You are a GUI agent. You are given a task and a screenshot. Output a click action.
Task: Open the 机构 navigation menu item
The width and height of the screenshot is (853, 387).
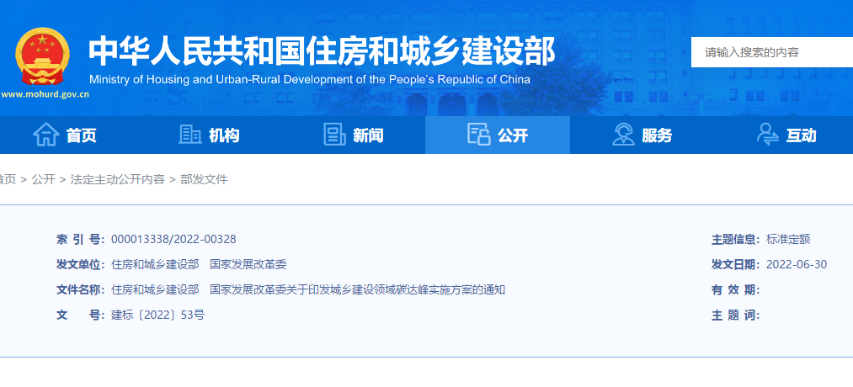point(224,135)
